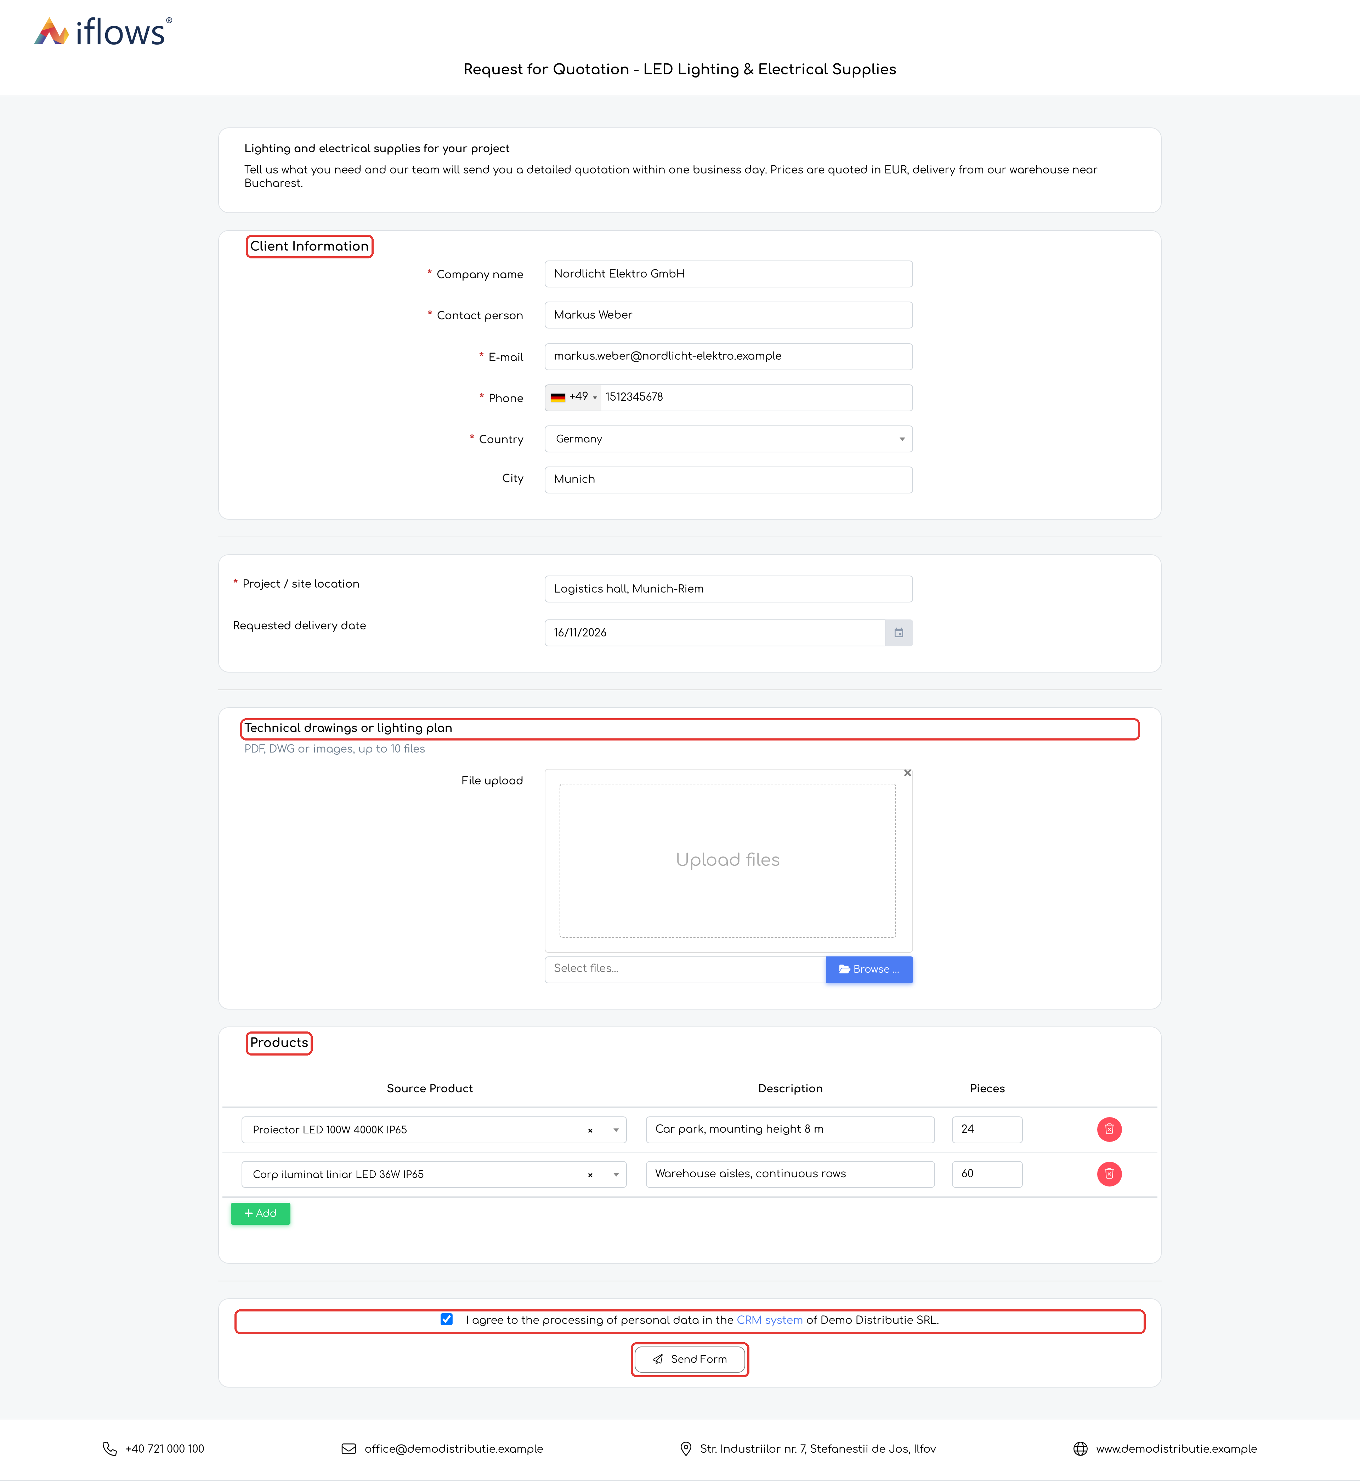
Task: Click the phone number field 1512345678
Action: 756,397
